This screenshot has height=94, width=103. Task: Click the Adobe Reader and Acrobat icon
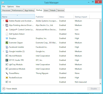7,21
